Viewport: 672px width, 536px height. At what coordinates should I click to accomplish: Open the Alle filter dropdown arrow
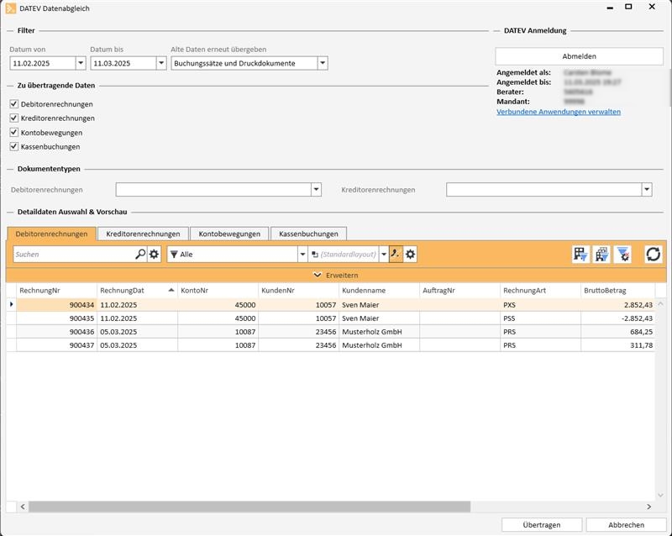point(302,255)
